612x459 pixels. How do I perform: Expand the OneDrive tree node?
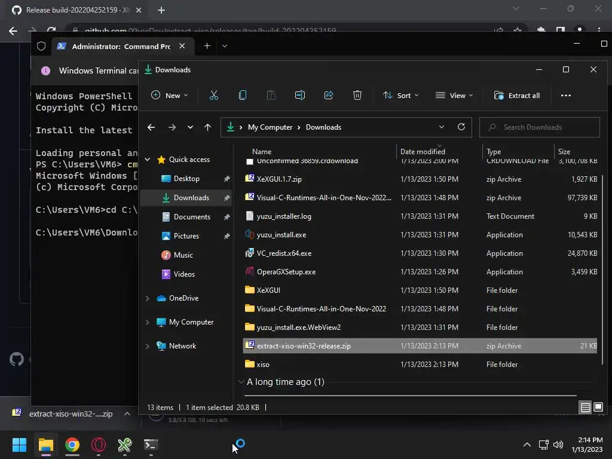click(147, 298)
